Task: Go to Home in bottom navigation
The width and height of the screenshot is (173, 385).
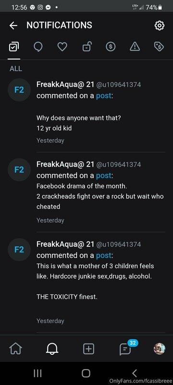Action: pos(15,348)
